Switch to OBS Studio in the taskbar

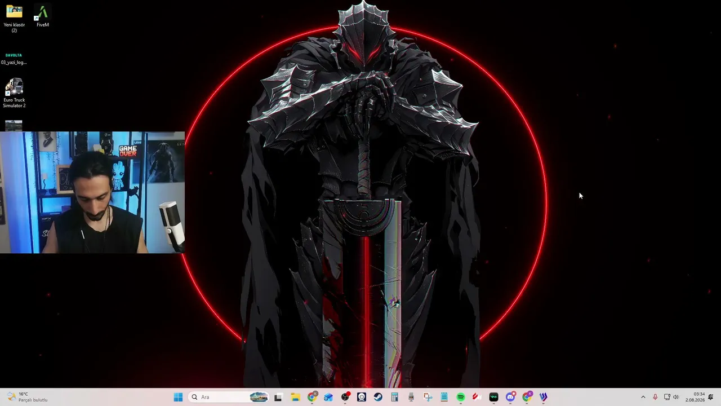pyautogui.click(x=345, y=397)
